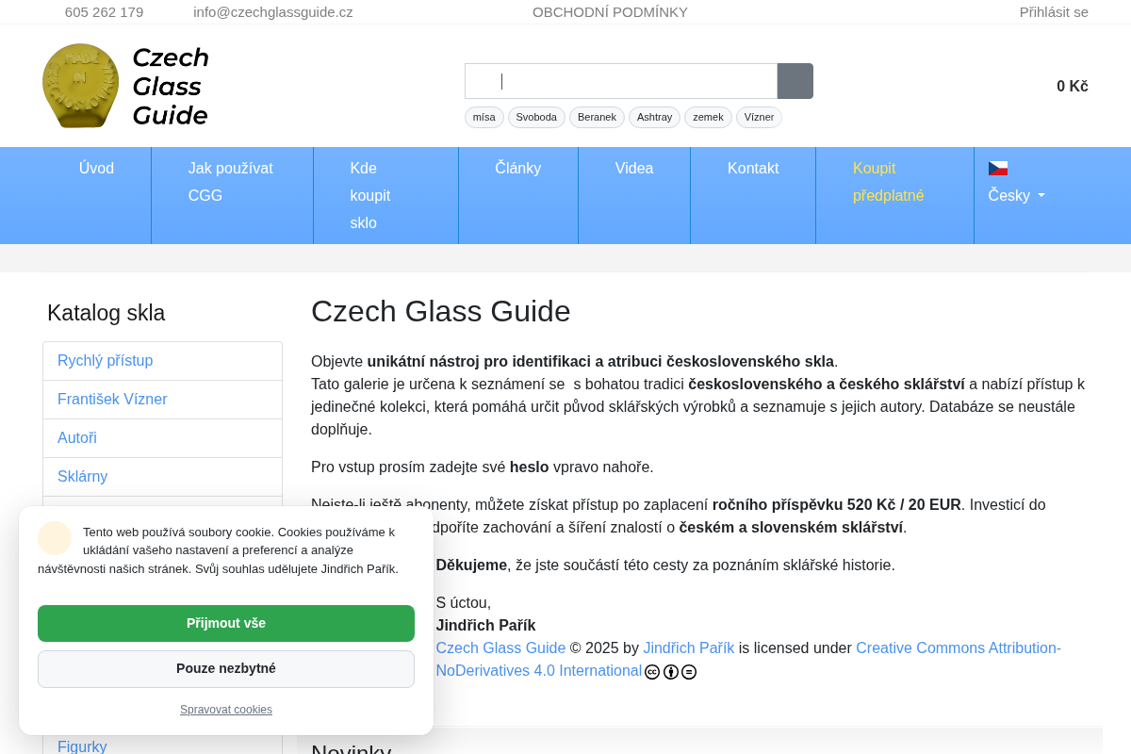Follow the Czech Glass Guide license link

pos(500,648)
